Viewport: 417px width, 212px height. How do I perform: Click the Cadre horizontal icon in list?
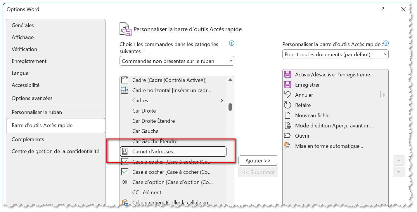coord(125,90)
